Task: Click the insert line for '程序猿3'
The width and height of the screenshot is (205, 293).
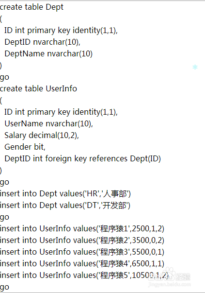Action: click(x=82, y=252)
